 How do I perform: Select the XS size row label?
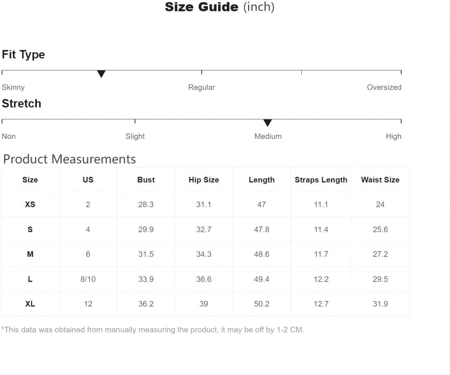30,204
